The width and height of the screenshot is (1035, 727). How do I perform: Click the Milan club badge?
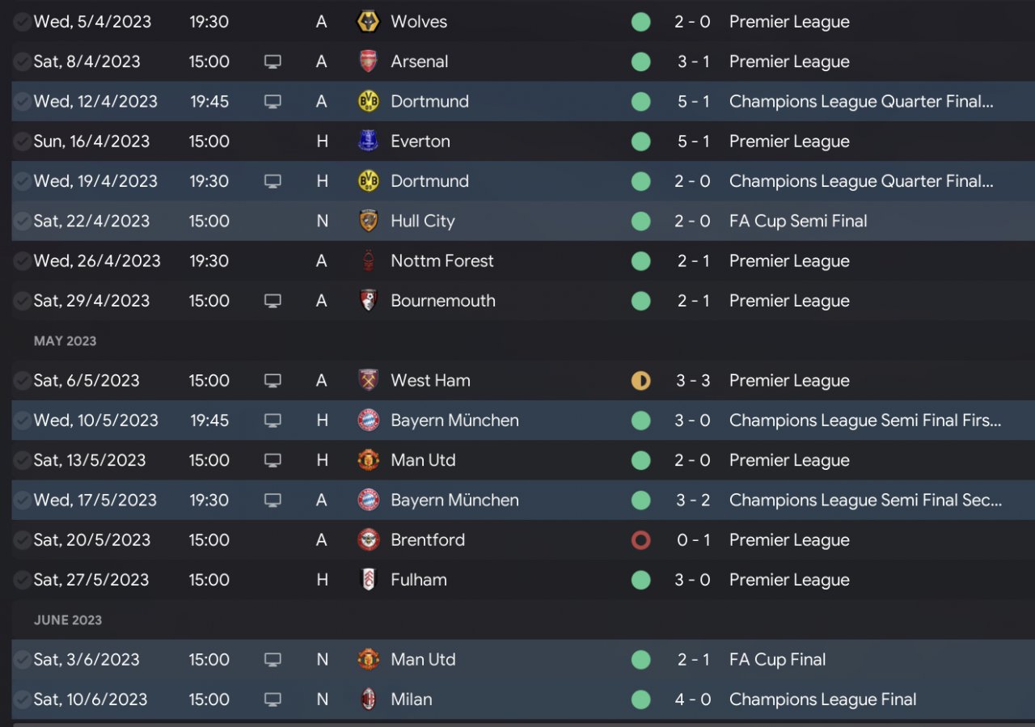tap(368, 700)
